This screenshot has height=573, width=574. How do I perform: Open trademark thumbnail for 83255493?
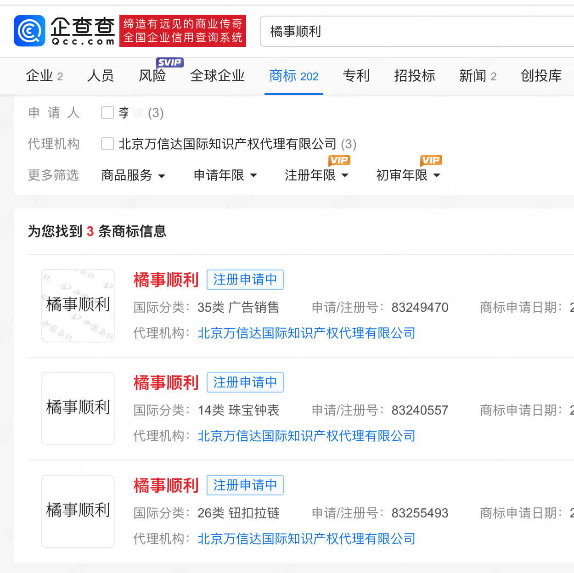click(x=78, y=511)
